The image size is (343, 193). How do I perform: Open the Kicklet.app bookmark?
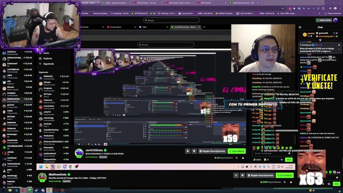pyautogui.click(x=167, y=13)
